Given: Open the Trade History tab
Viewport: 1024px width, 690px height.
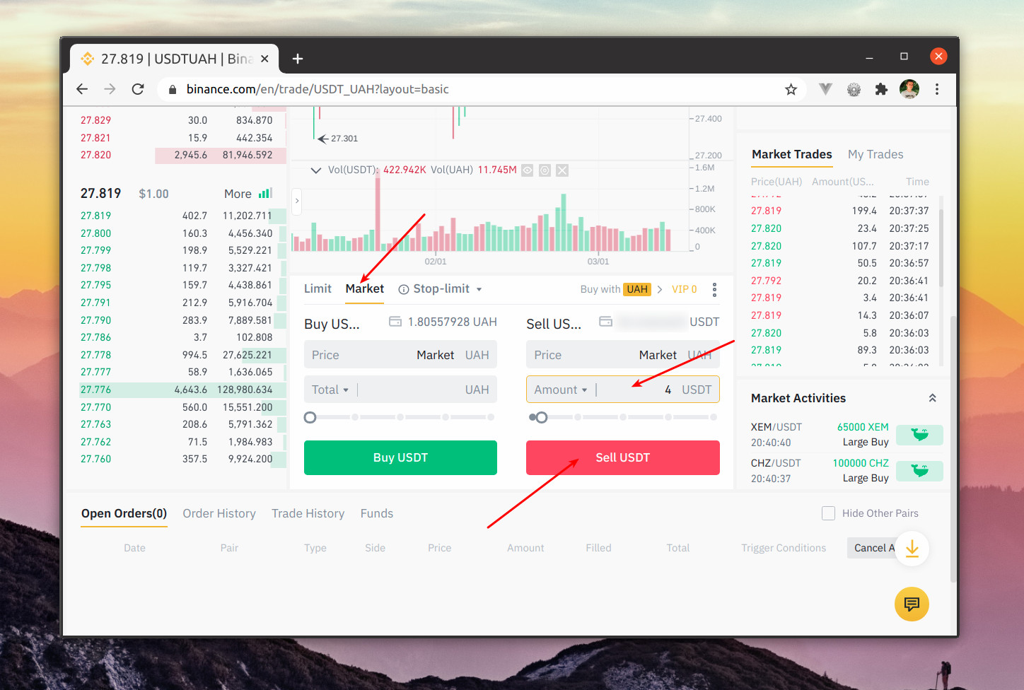Looking at the screenshot, I should [308, 513].
